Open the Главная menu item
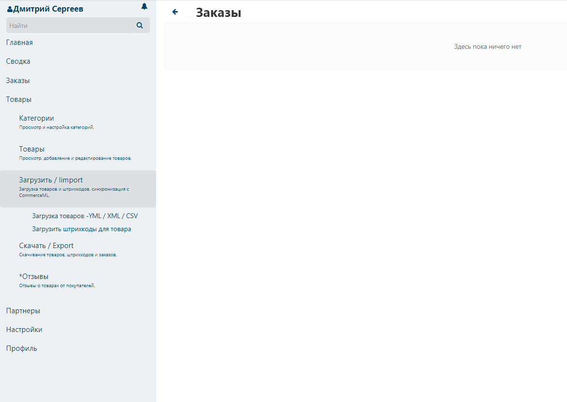This screenshot has height=402, width=567. (19, 42)
